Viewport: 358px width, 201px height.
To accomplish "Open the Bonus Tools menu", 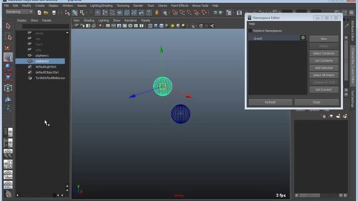I will (200, 6).
